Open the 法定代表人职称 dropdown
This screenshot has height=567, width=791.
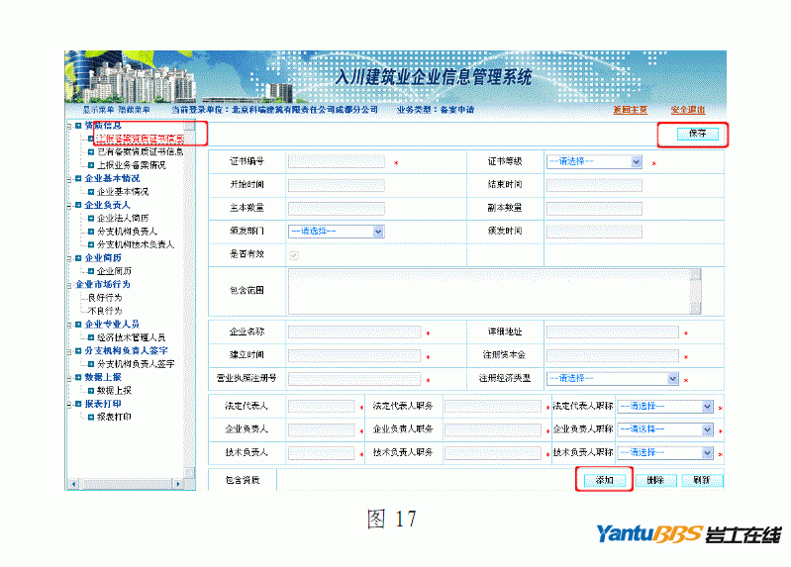tap(664, 406)
